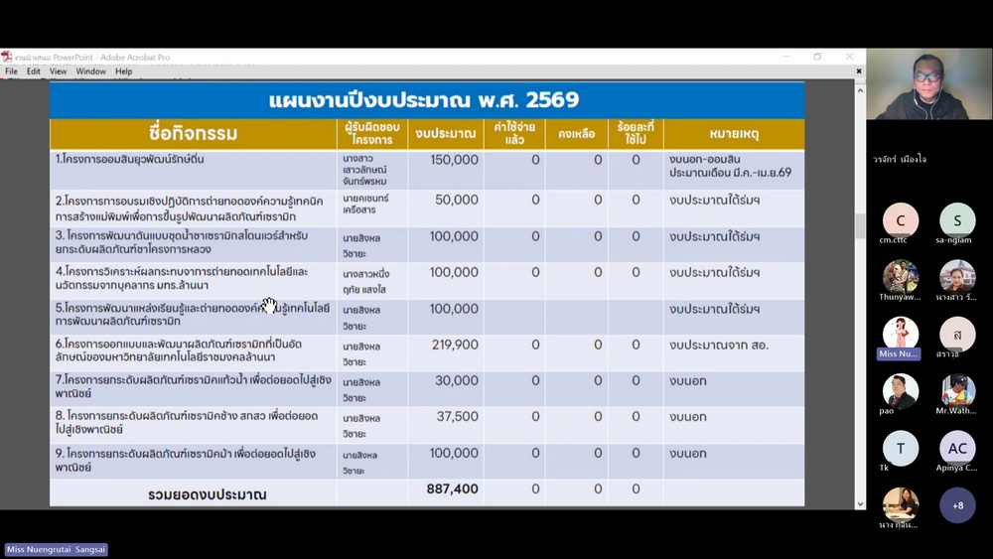Restore the Acrobat window size
The image size is (993, 559).
[x=817, y=58]
